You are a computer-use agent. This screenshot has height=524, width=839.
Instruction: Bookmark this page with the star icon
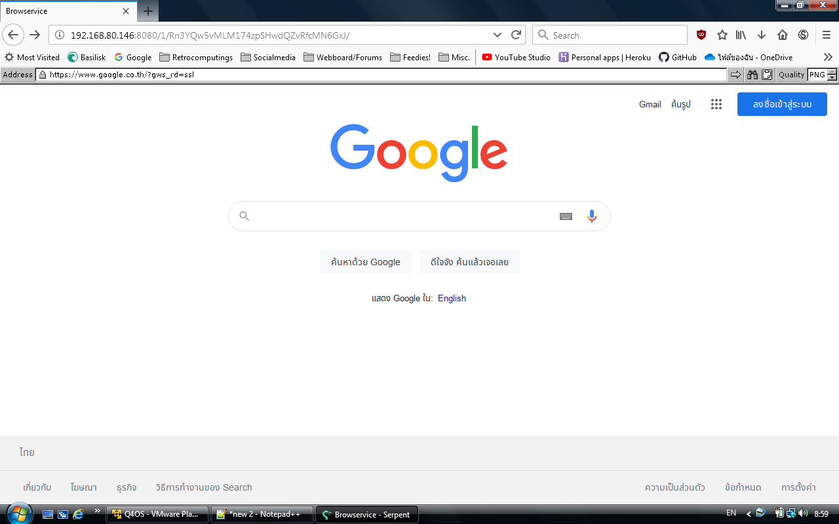point(722,35)
